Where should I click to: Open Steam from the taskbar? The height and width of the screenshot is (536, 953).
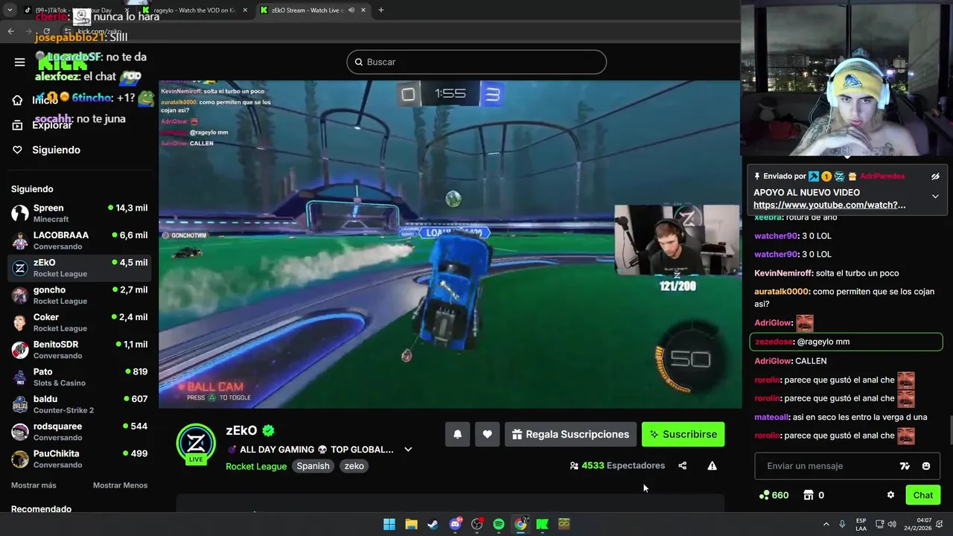coord(433,524)
